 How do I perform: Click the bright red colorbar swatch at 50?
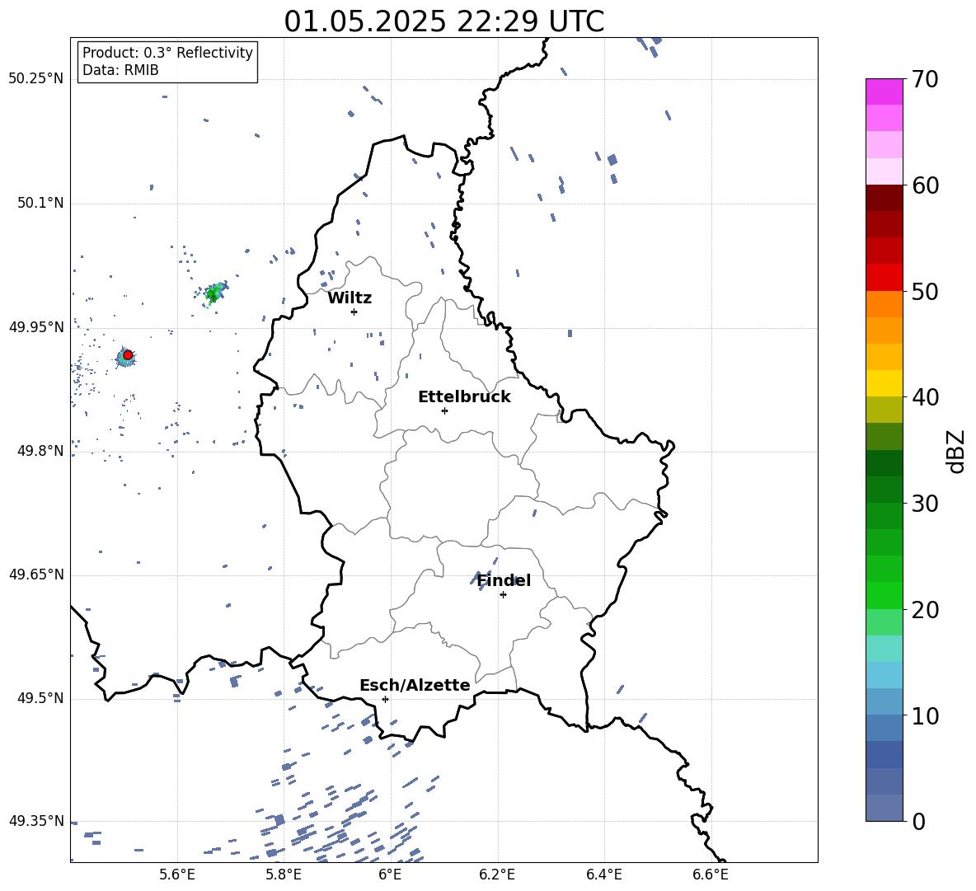[x=884, y=278]
